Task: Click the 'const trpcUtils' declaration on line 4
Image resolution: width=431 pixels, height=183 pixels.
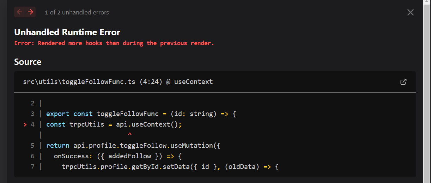Action: [75, 124]
